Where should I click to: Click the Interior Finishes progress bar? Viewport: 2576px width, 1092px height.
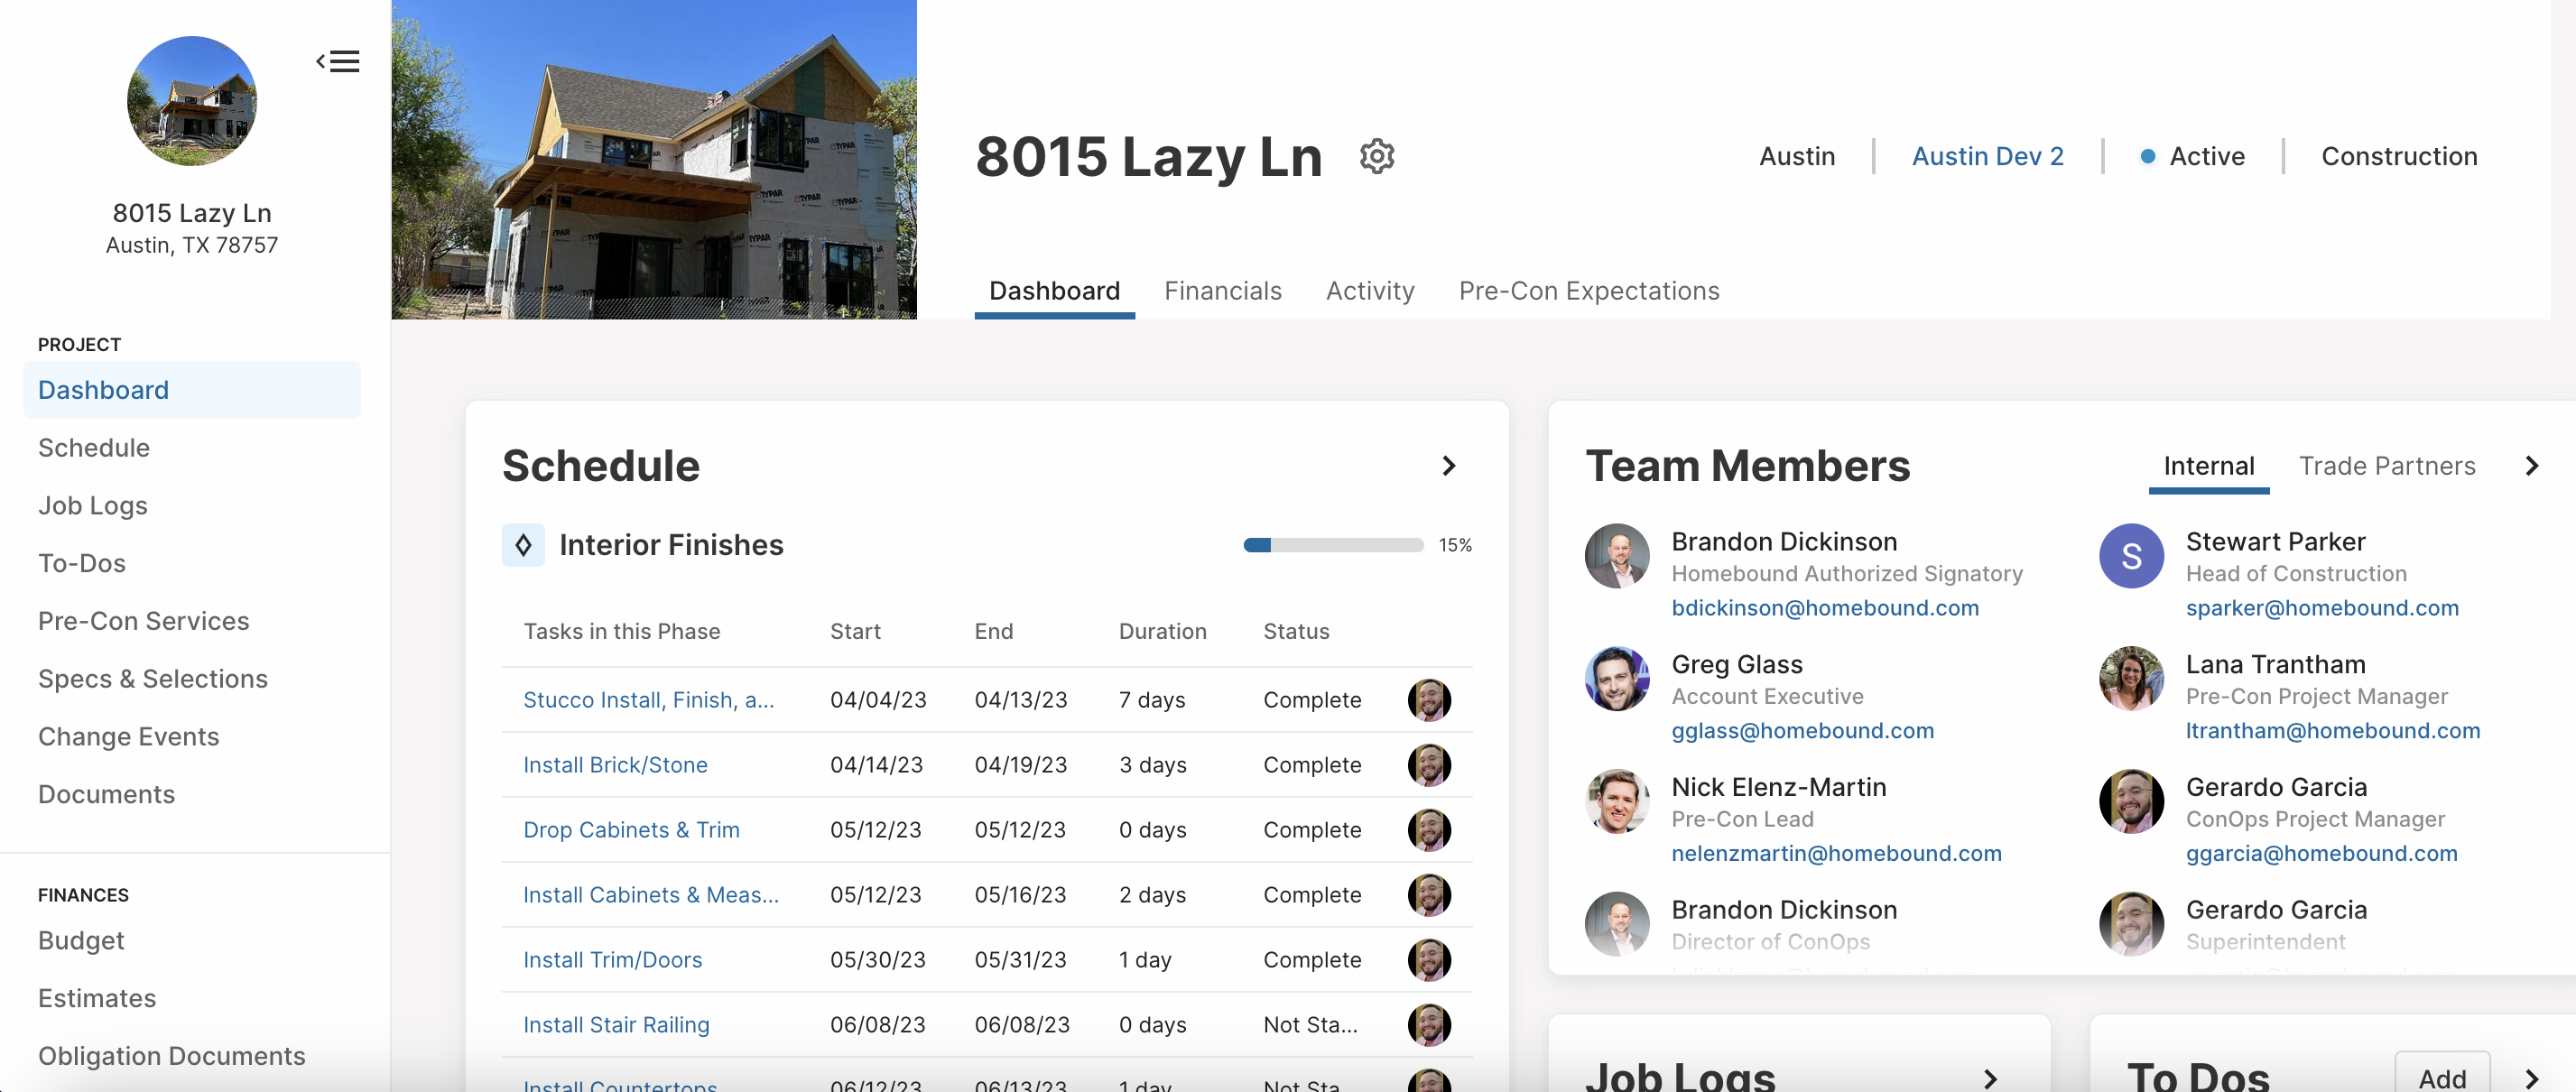pyautogui.click(x=1333, y=545)
